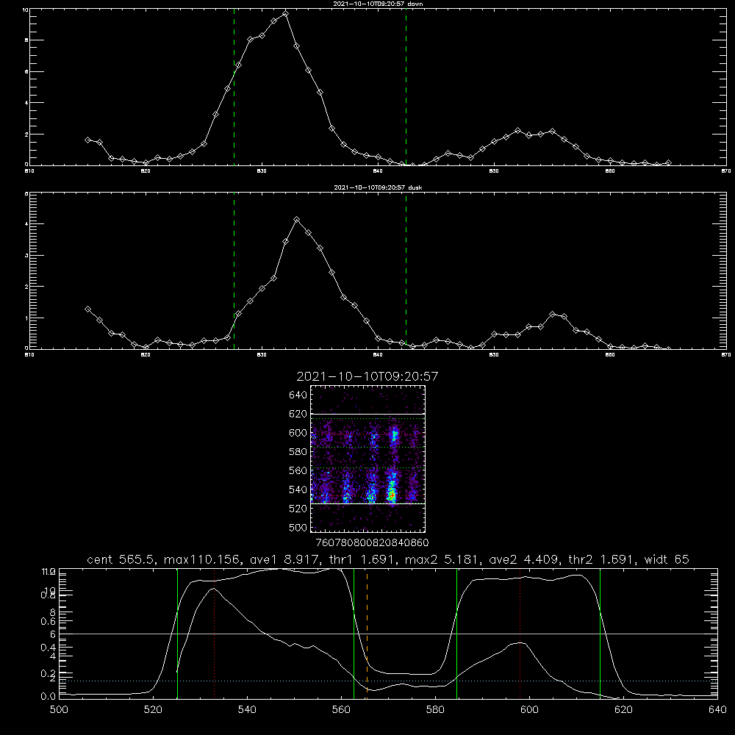Click the 'widt 65' value in stats header

pyautogui.click(x=667, y=559)
